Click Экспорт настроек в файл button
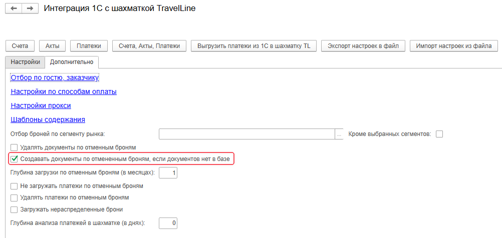 coord(363,46)
